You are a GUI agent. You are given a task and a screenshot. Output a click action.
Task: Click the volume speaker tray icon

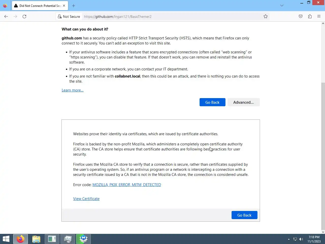[x=301, y=239]
